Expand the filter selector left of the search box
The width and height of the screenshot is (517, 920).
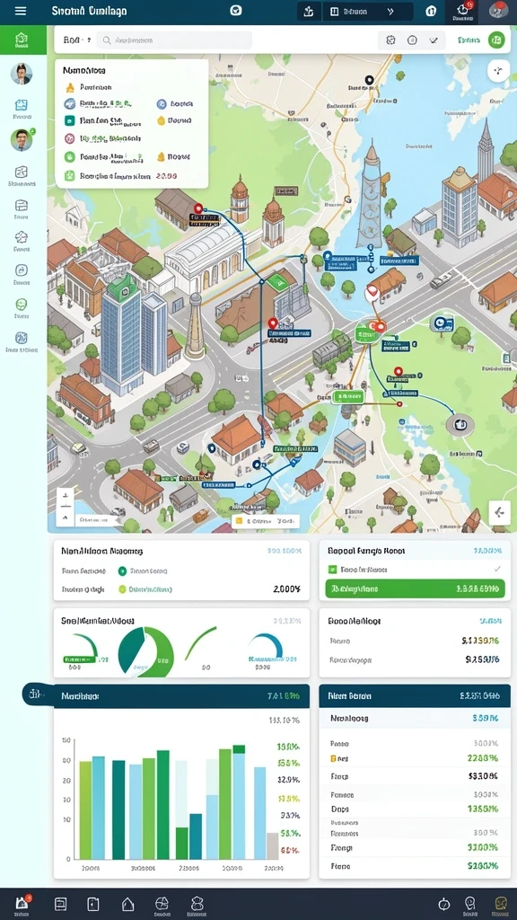77,40
